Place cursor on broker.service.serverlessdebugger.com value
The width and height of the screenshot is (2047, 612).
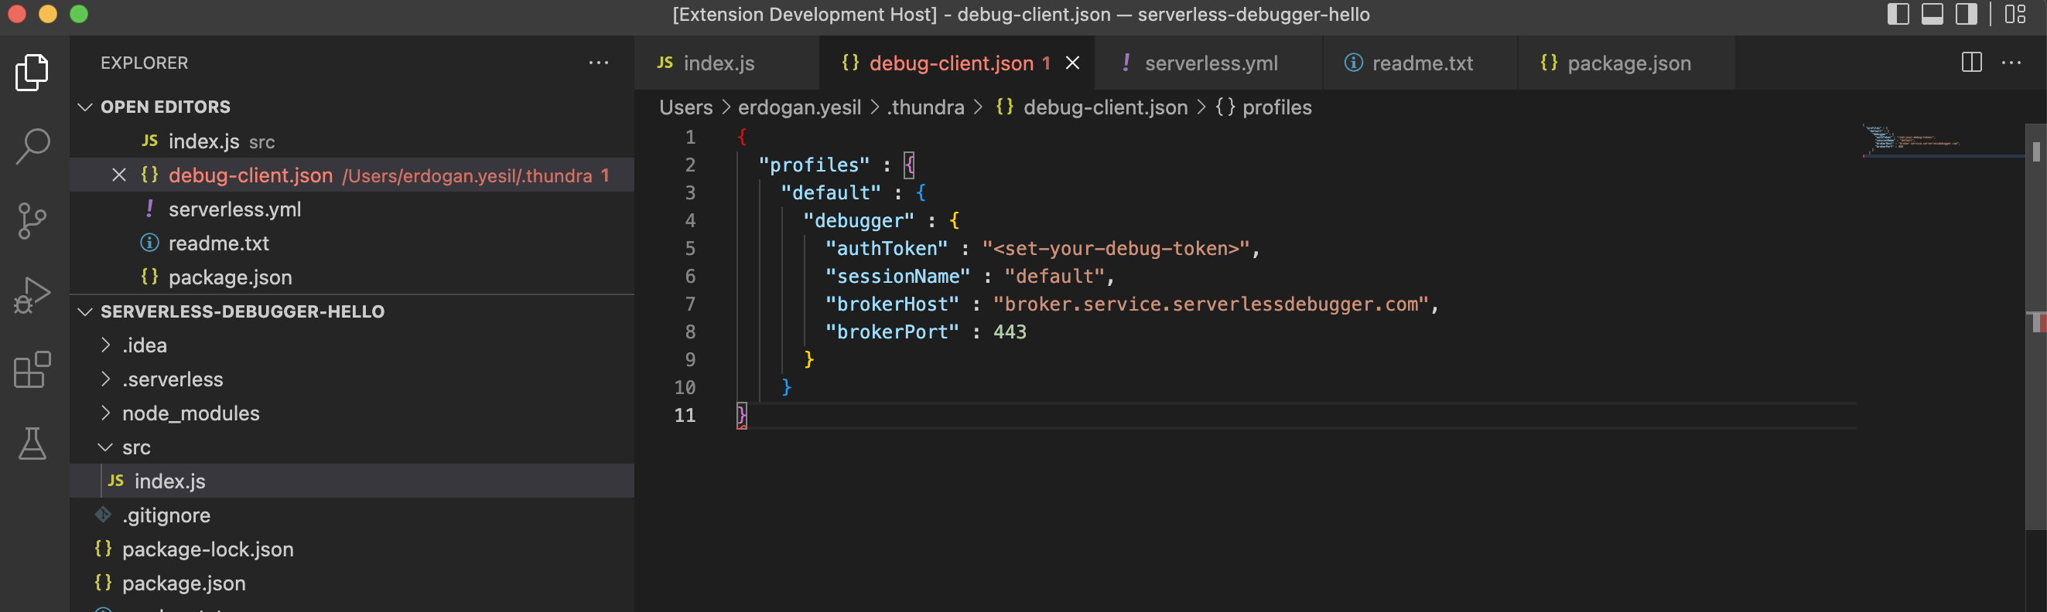pyautogui.click(x=1211, y=304)
